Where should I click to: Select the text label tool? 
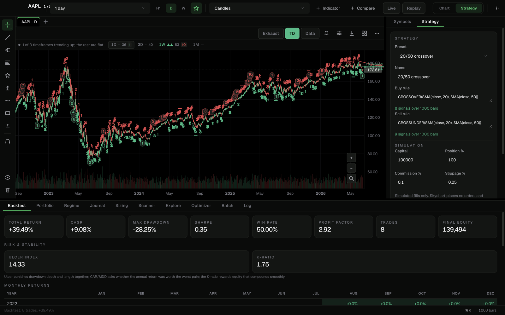click(8, 126)
